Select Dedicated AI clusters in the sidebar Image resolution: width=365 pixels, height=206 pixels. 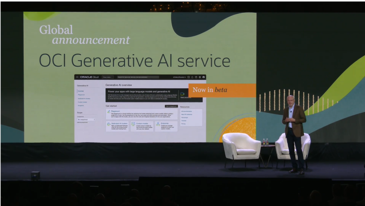point(84,99)
